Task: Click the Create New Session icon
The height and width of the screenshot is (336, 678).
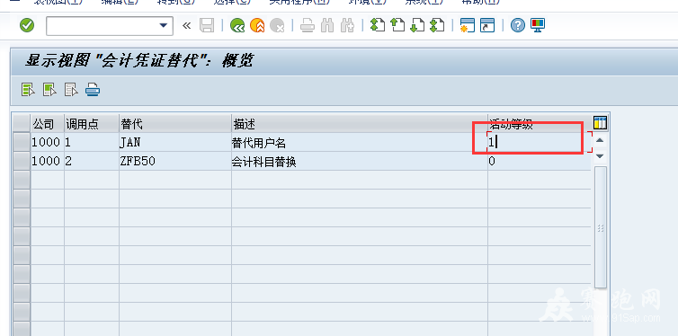Action: point(468,25)
